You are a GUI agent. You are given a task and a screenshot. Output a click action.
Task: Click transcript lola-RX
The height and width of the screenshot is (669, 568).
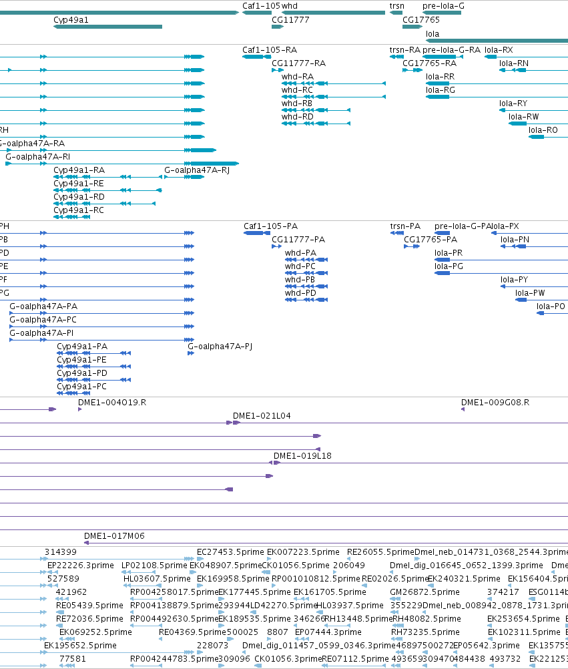499,50
